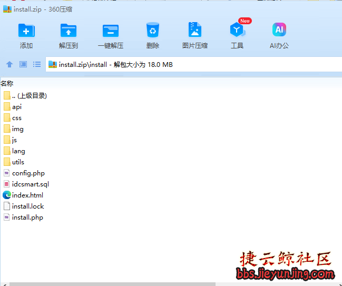Select the "lang" folder name

(18, 151)
